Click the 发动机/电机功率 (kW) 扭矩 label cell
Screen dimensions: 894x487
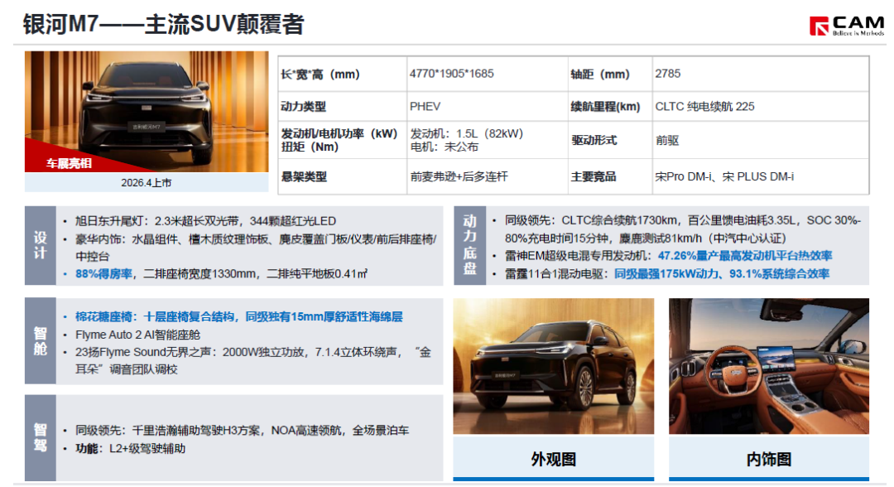342,140
